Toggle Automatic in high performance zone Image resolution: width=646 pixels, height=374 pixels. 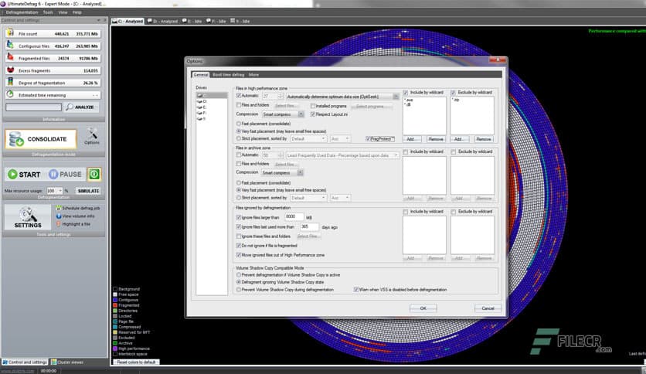click(x=239, y=96)
